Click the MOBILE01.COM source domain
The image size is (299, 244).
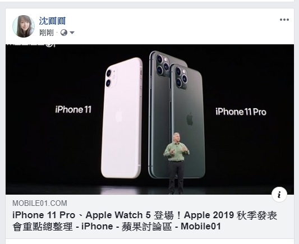(40, 203)
